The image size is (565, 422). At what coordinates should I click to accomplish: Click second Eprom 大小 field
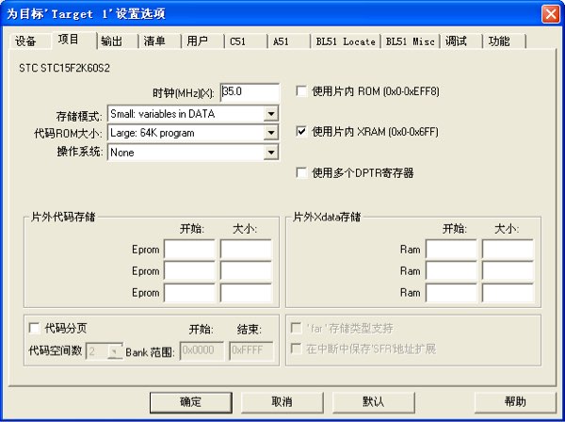click(x=246, y=271)
